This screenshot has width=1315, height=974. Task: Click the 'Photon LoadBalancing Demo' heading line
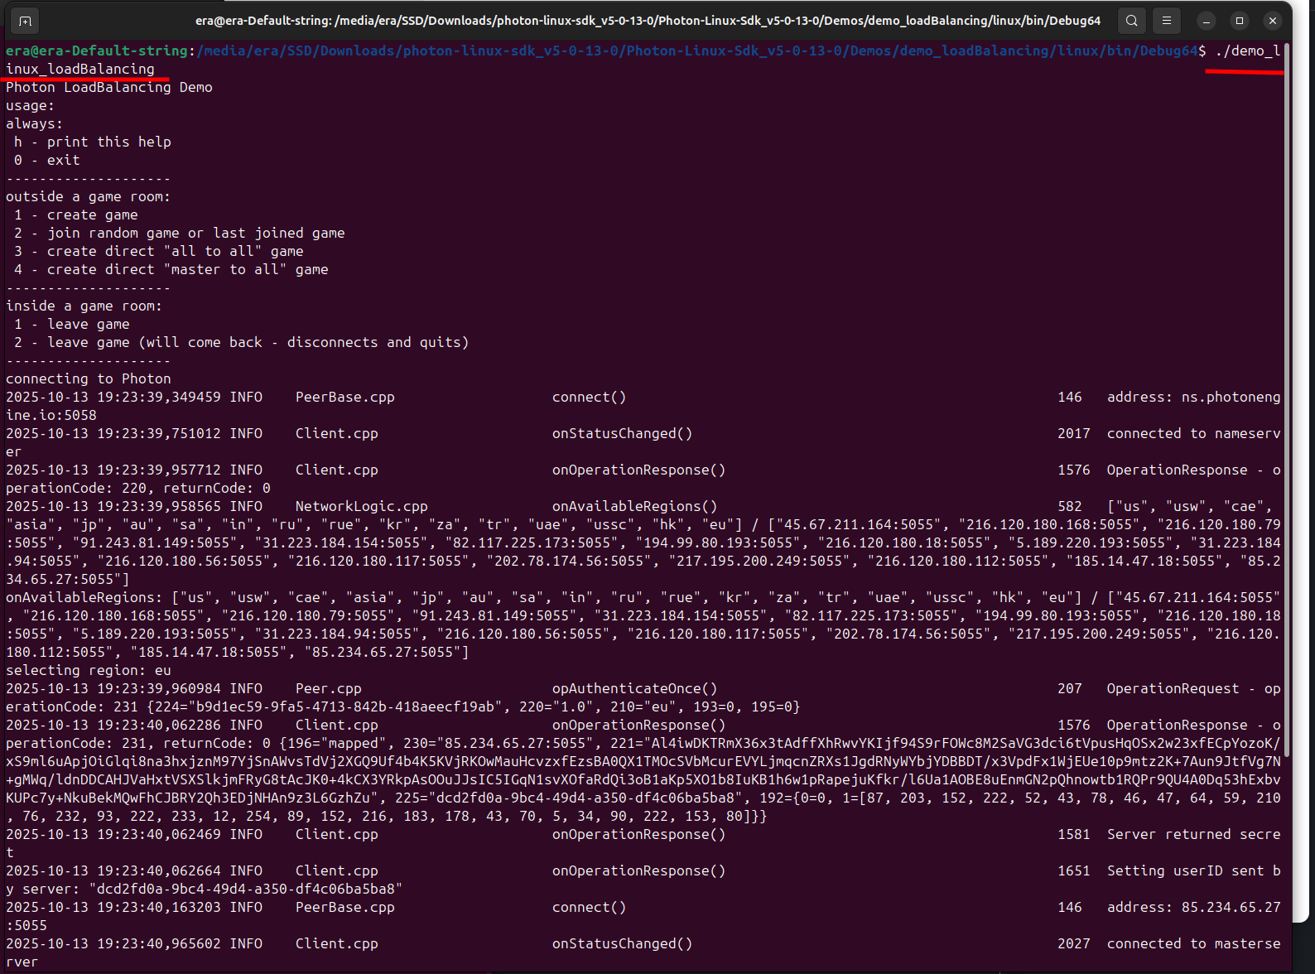coord(109,87)
